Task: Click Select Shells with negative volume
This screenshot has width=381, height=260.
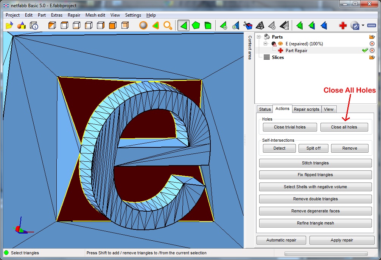Action: pos(316,187)
